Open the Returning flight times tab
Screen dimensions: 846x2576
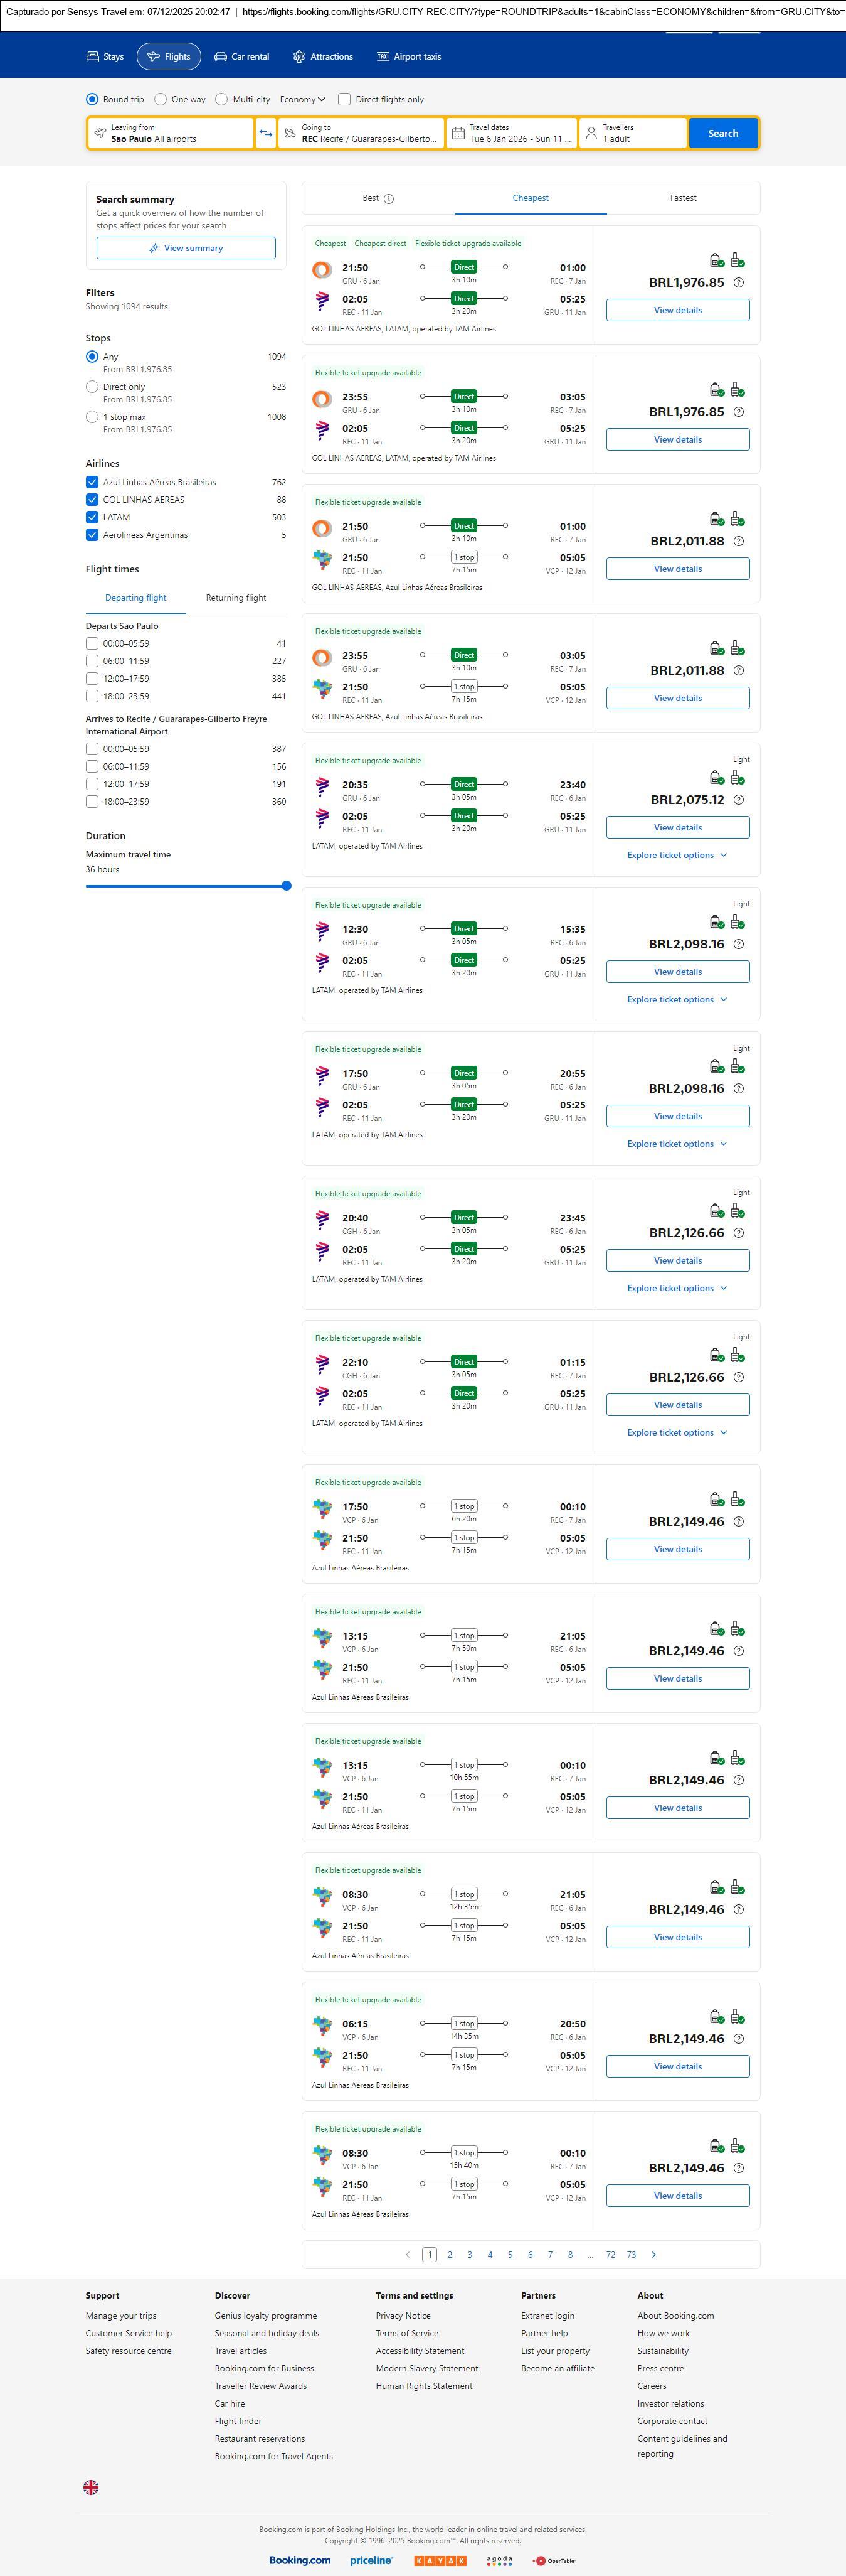236,598
